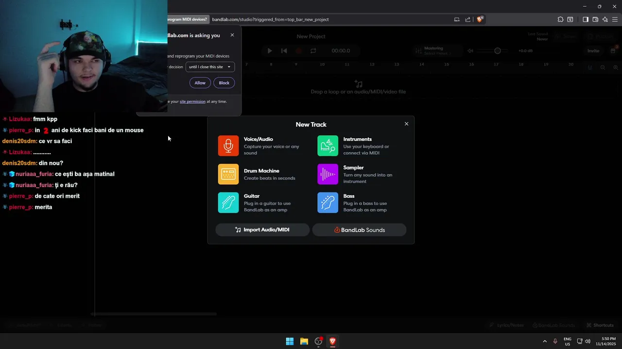Image resolution: width=622 pixels, height=349 pixels.
Task: Zoom out the timeline
Action: 603,67
